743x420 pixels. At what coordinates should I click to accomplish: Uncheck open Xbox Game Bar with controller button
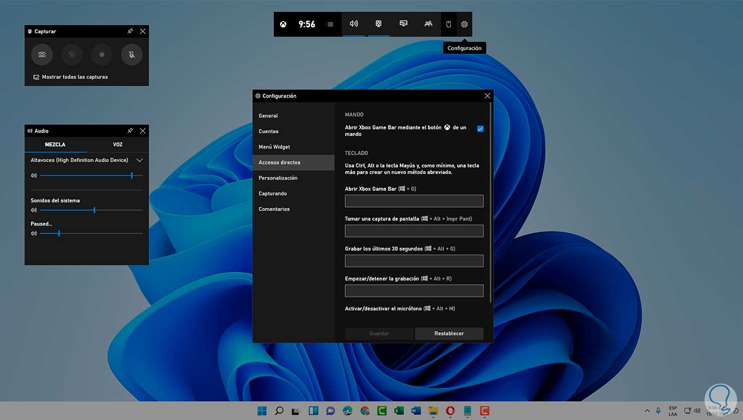(x=480, y=129)
